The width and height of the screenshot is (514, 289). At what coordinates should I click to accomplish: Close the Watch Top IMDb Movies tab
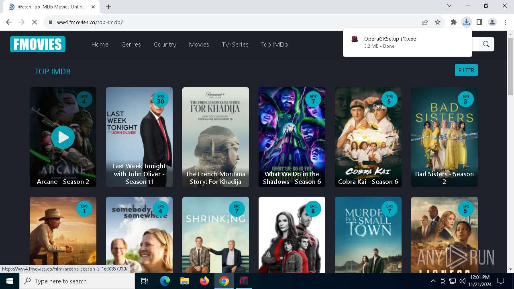pyautogui.click(x=93, y=7)
